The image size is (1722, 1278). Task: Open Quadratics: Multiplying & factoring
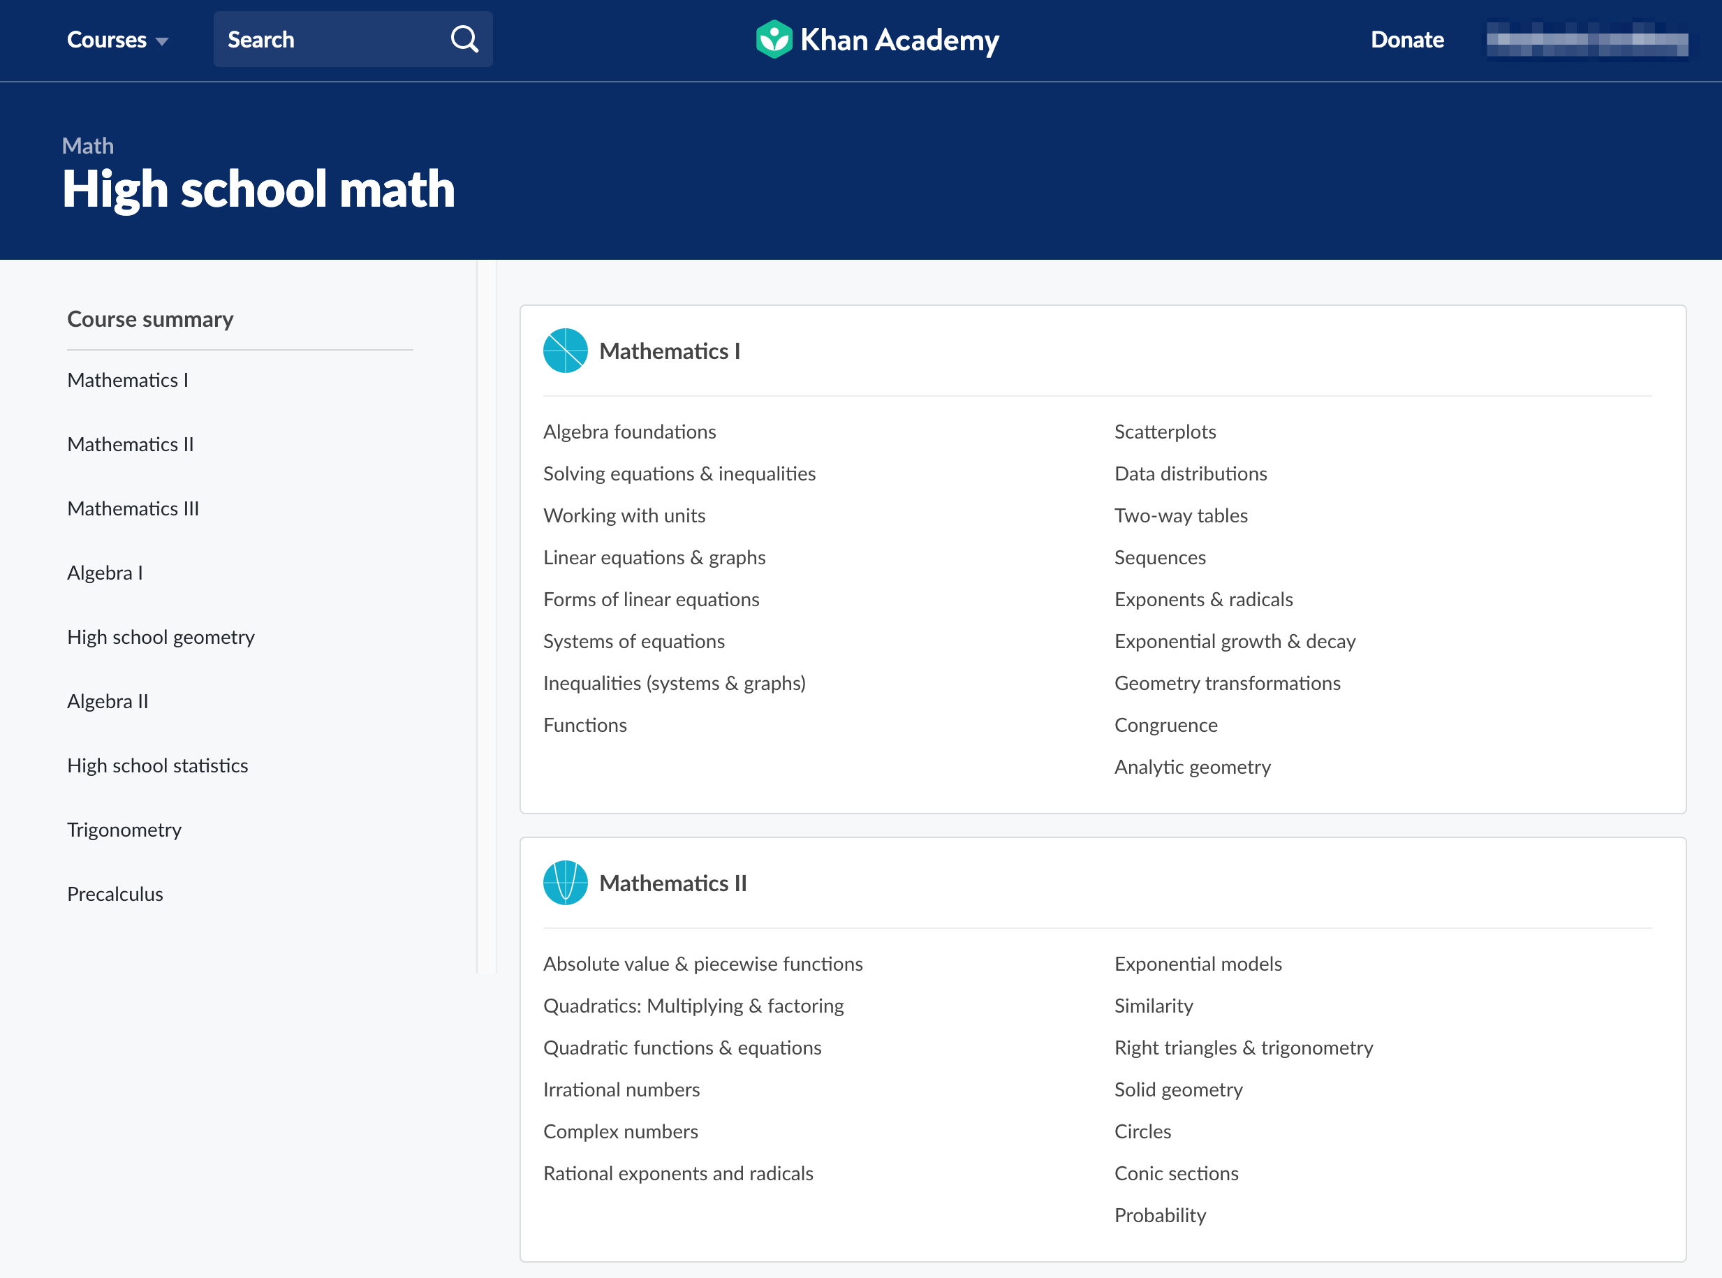(x=693, y=1005)
